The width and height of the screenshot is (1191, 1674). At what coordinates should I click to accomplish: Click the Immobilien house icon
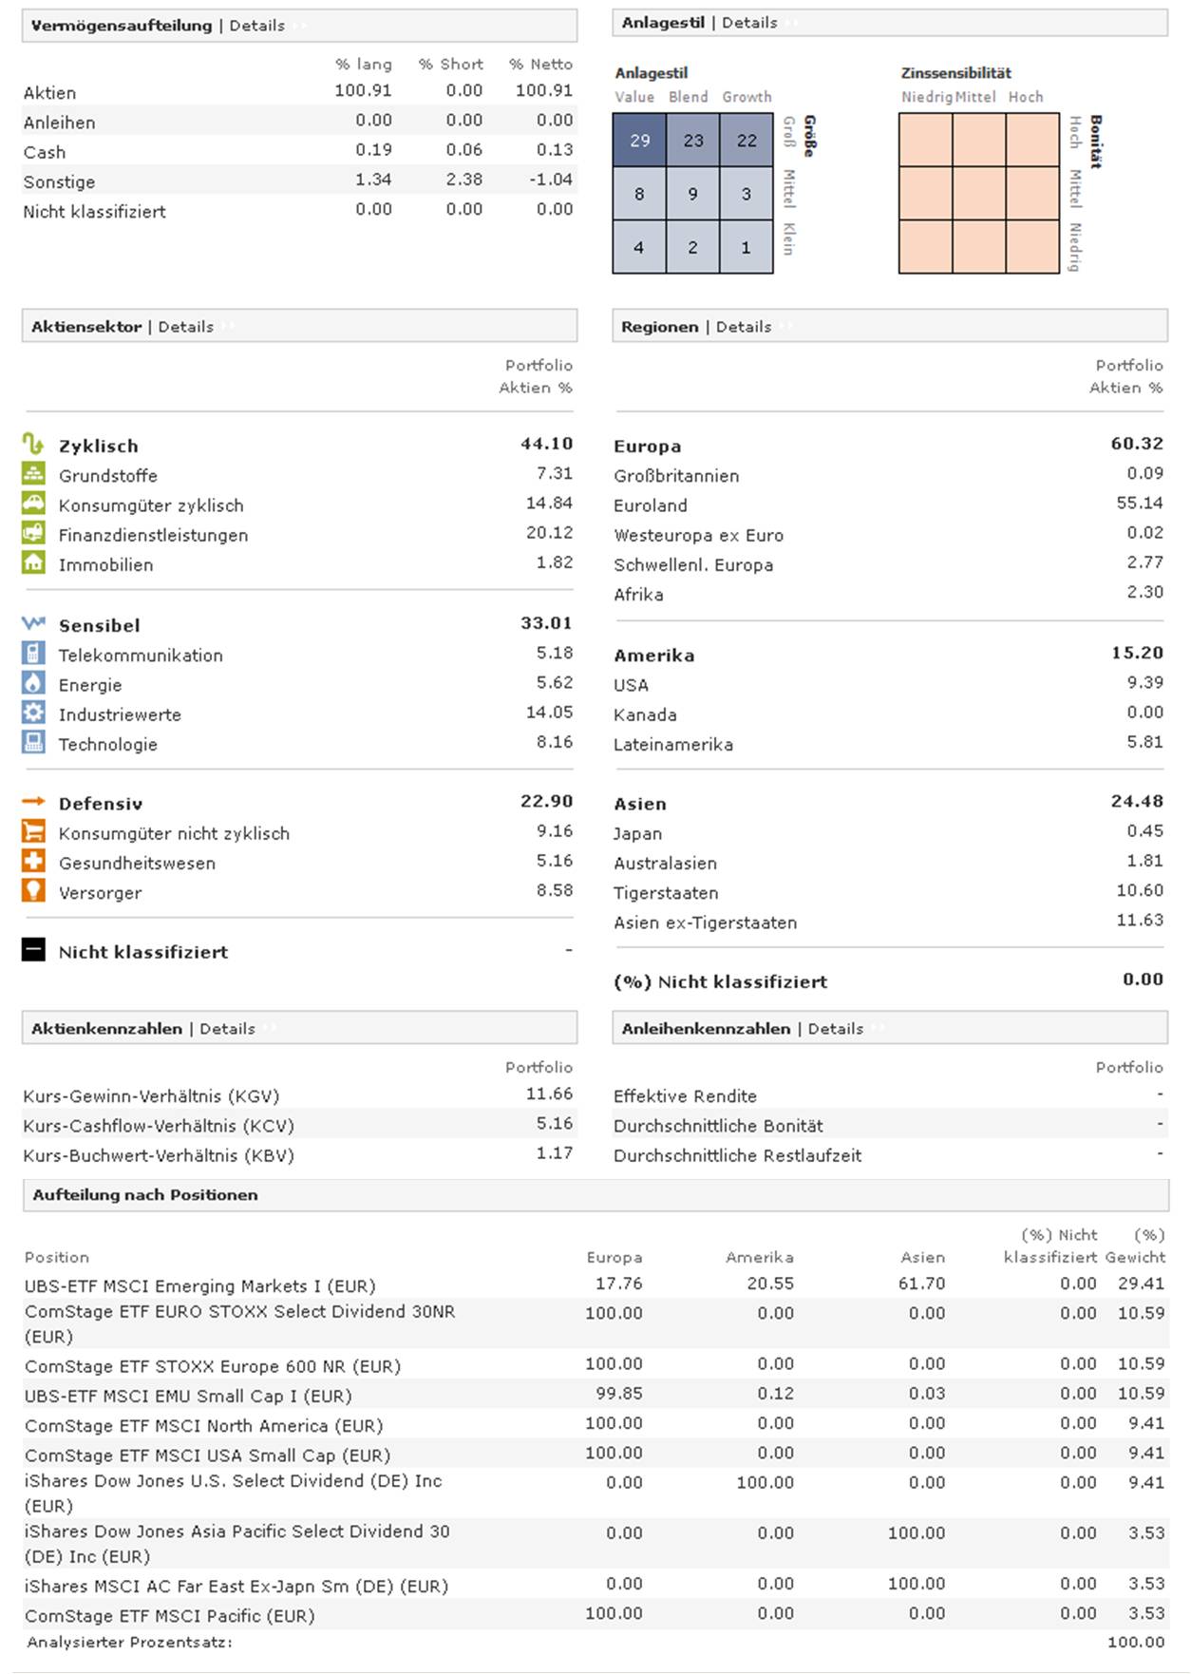click(33, 562)
